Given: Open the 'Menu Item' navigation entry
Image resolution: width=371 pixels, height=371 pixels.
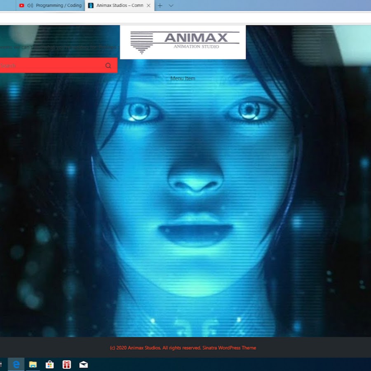Looking at the screenshot, I should [183, 78].
